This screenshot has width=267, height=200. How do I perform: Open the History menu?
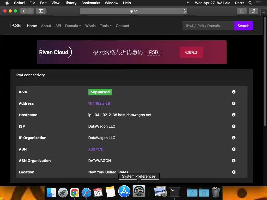click(70, 3)
